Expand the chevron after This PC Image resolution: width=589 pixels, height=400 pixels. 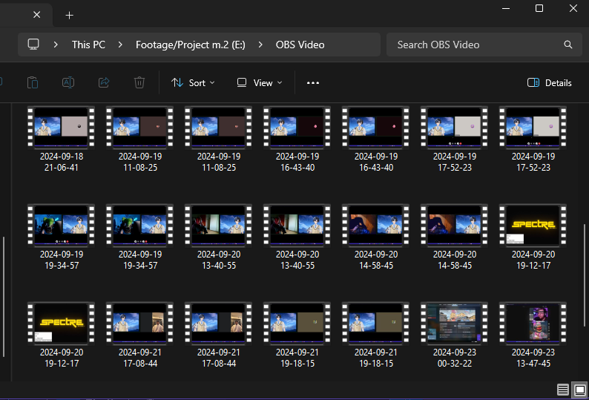coord(120,45)
